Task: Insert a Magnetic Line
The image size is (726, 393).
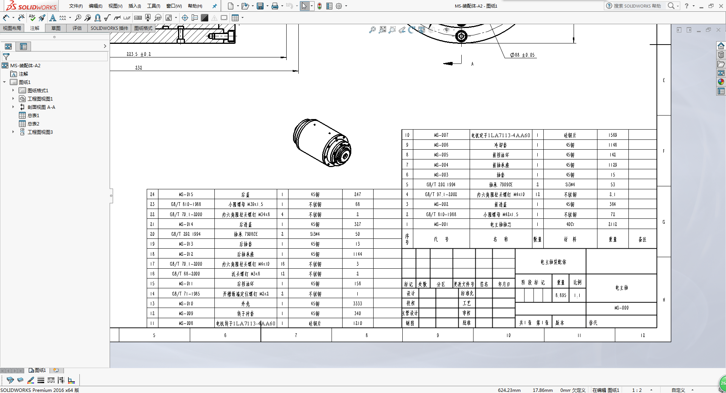Action: pos(98,17)
